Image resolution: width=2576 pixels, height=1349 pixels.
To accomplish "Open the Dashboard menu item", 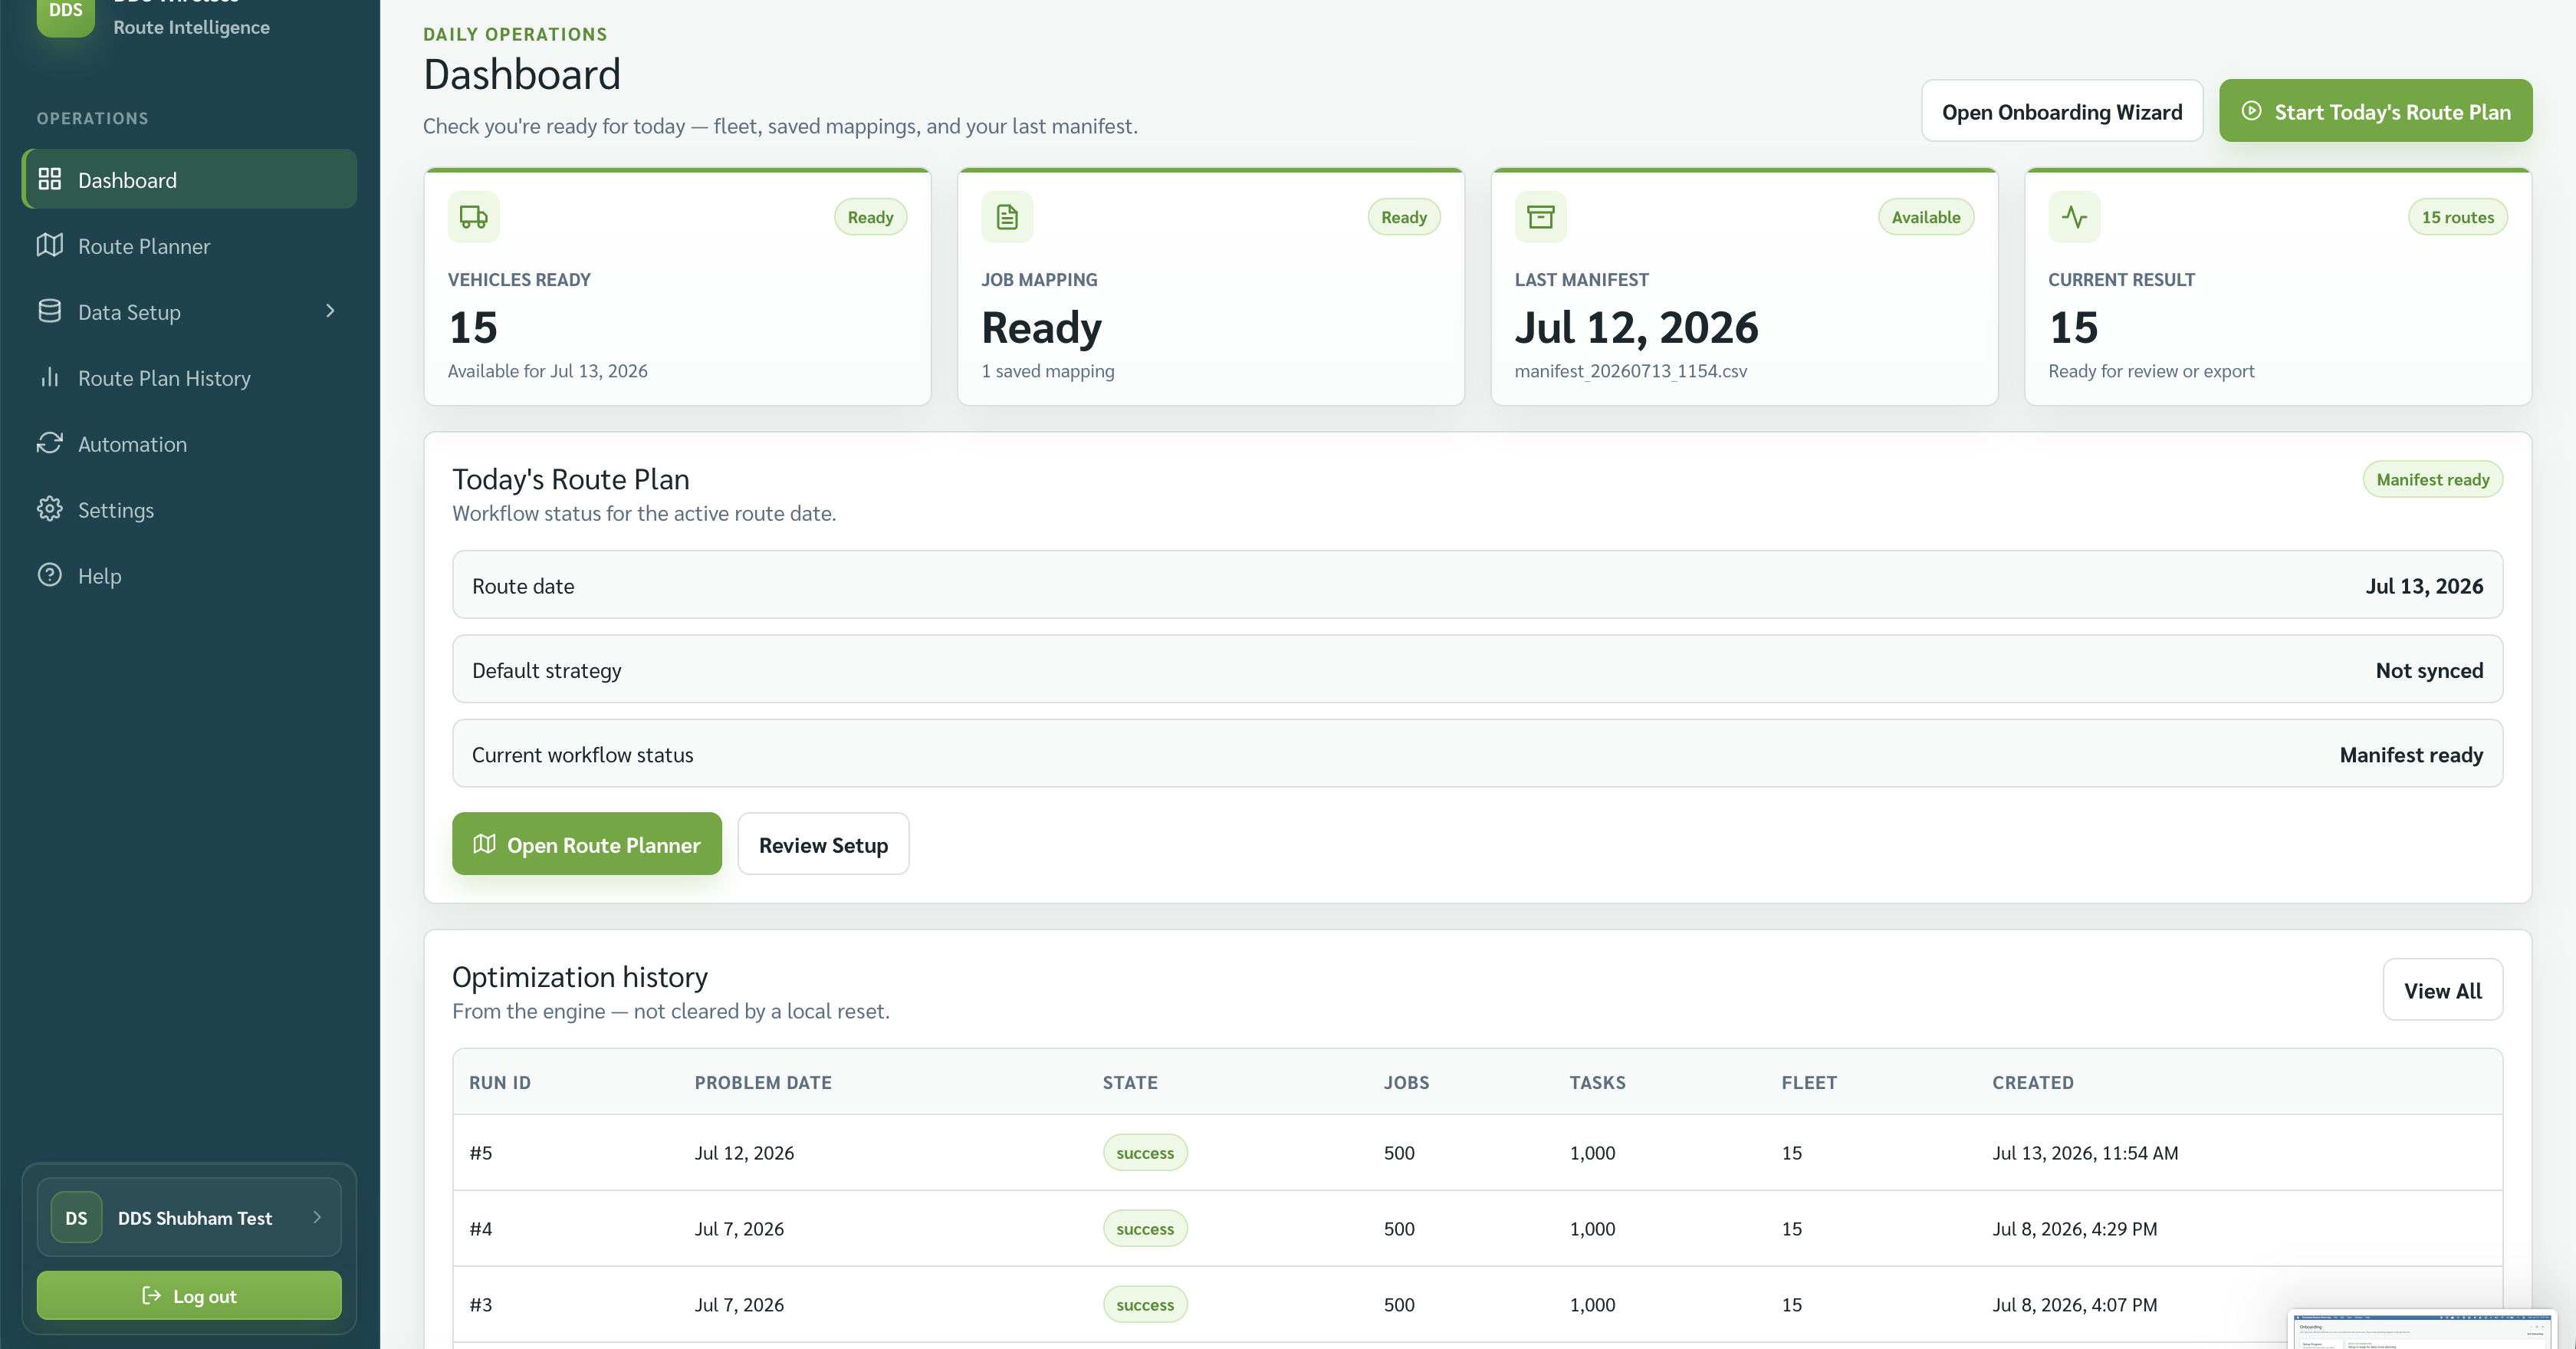I will [189, 179].
